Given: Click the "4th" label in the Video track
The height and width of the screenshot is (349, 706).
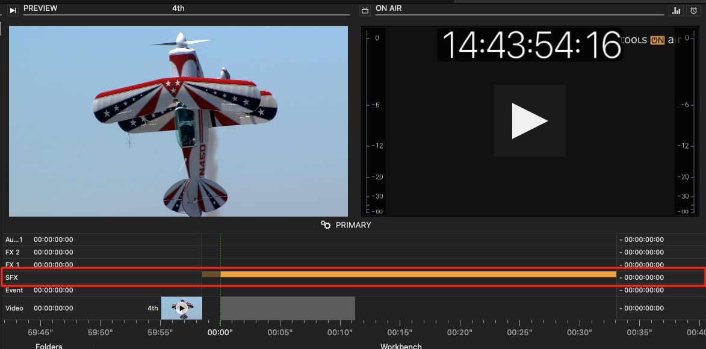Looking at the screenshot, I should click(153, 308).
